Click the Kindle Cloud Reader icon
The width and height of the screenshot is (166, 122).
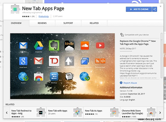click(x=69, y=46)
